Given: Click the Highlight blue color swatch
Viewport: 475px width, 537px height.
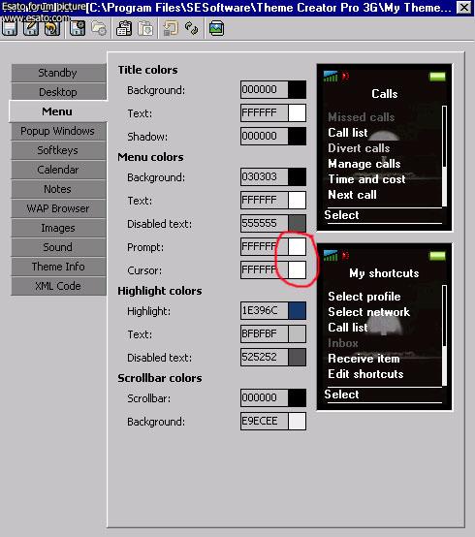Looking at the screenshot, I should 297,310.
